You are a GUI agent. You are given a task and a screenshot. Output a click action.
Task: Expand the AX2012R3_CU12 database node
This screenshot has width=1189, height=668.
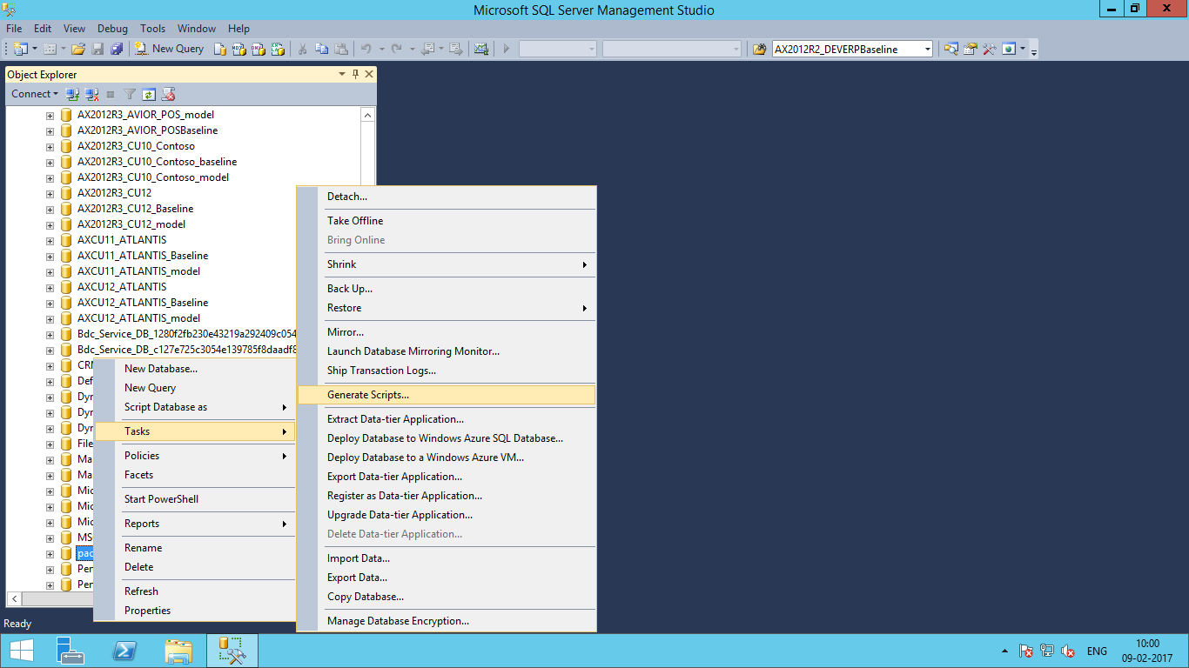click(x=50, y=193)
